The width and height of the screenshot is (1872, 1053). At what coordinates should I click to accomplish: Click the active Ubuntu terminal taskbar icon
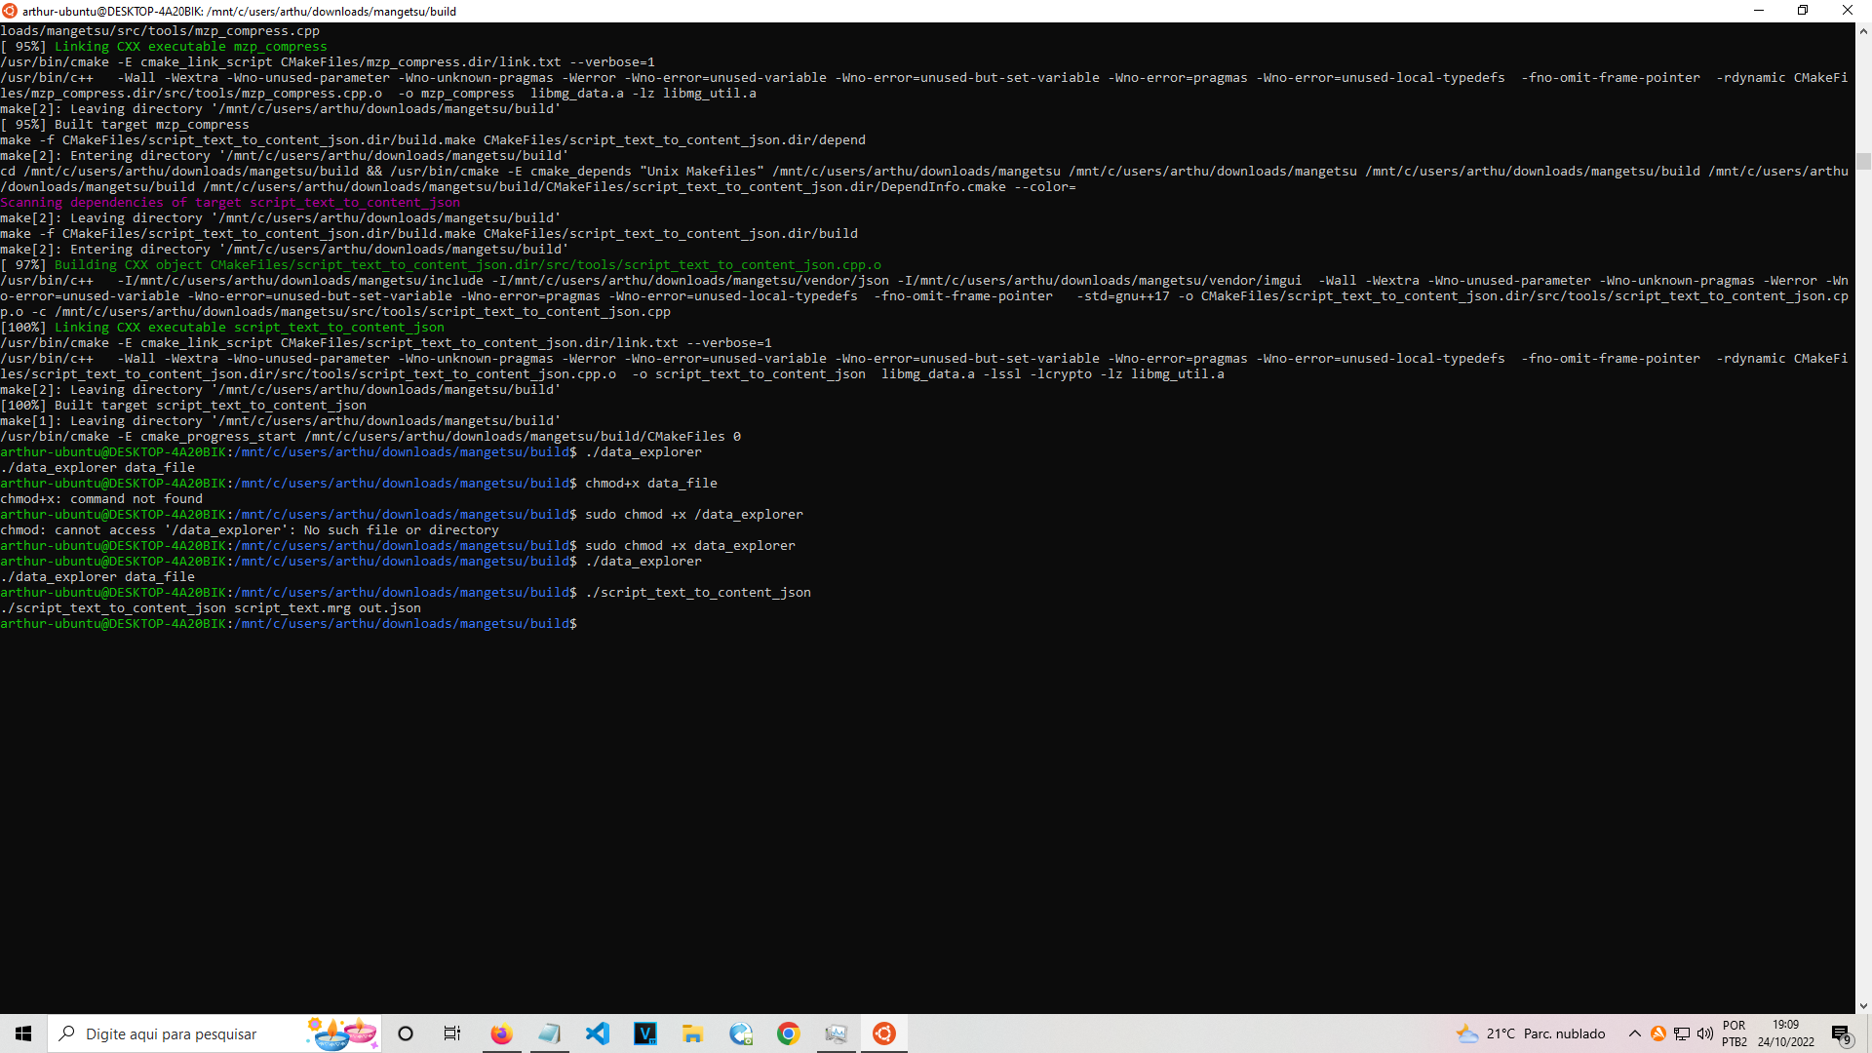coord(884,1033)
